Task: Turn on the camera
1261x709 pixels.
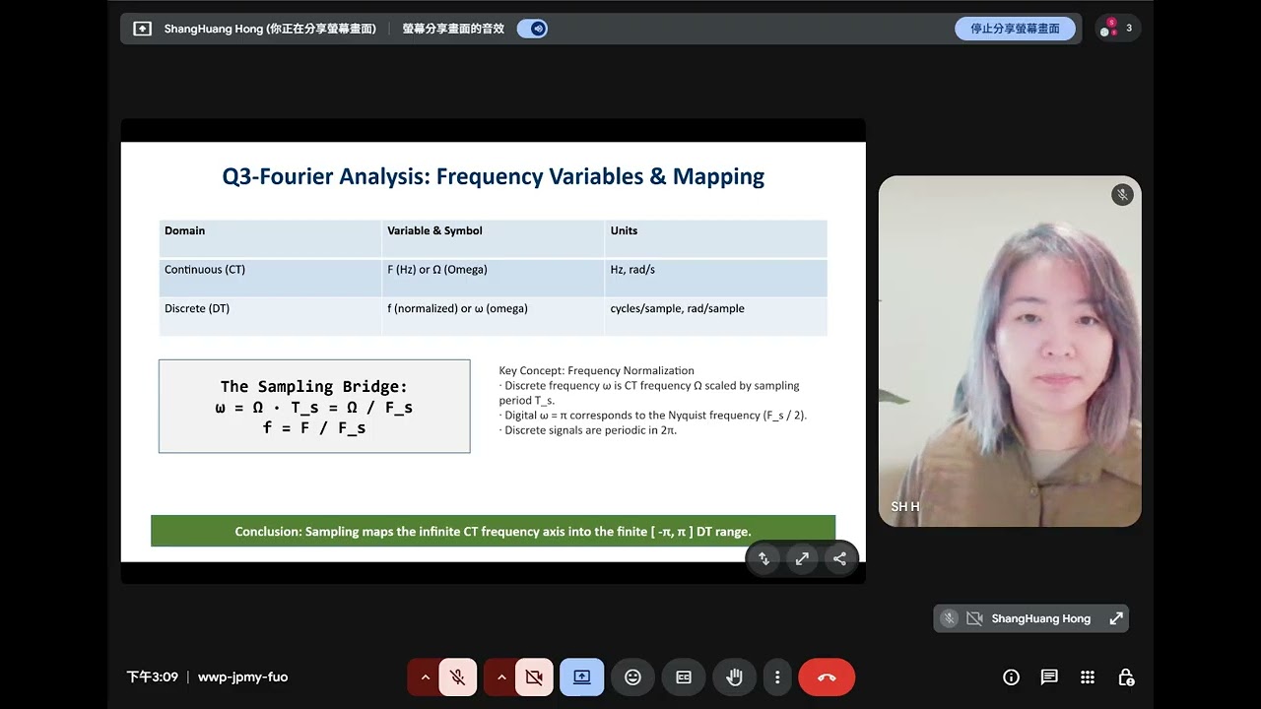Action: pos(534,677)
